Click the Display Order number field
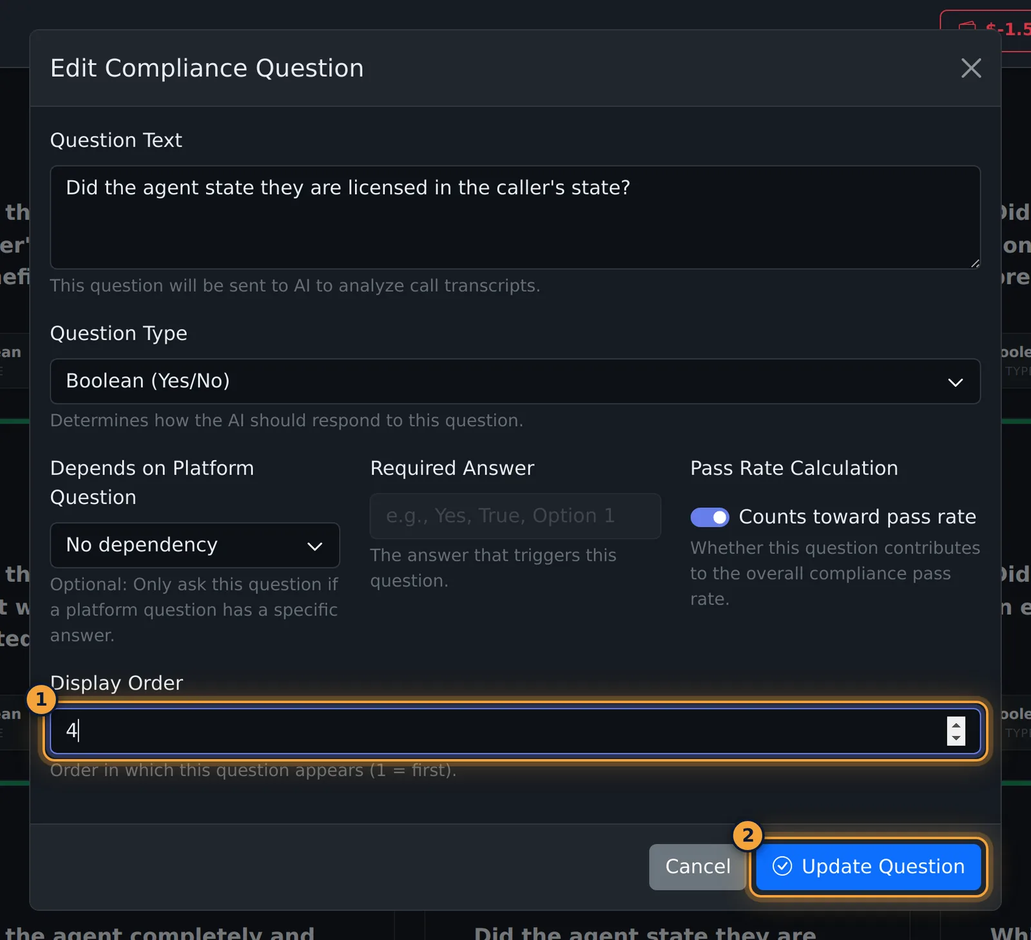Image resolution: width=1031 pixels, height=940 pixels. [x=515, y=731]
